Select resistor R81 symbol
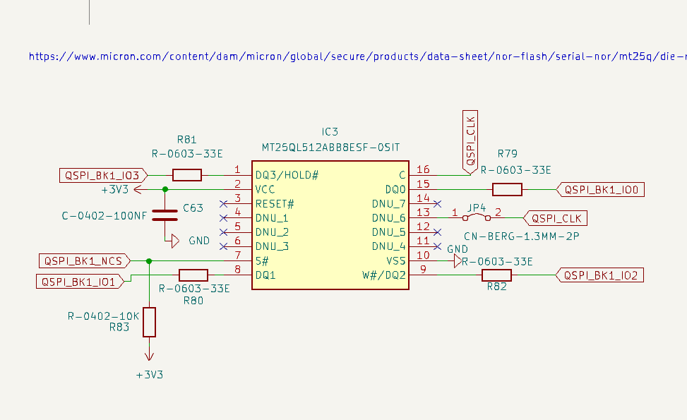Image resolution: width=687 pixels, height=420 pixels. 186,174
